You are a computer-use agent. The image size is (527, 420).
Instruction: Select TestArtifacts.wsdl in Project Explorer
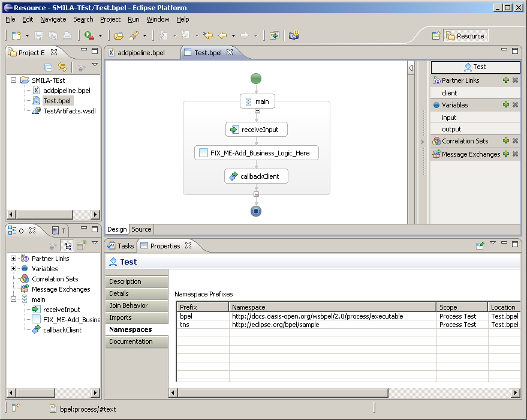(69, 111)
